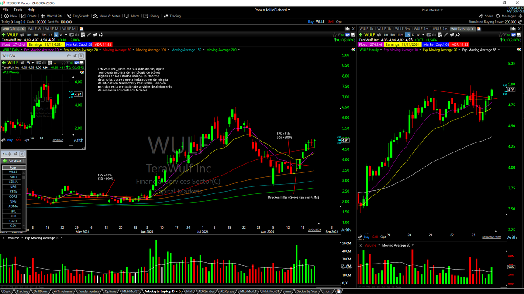
Task: Select CORZ in the watchlist
Action: (13, 196)
